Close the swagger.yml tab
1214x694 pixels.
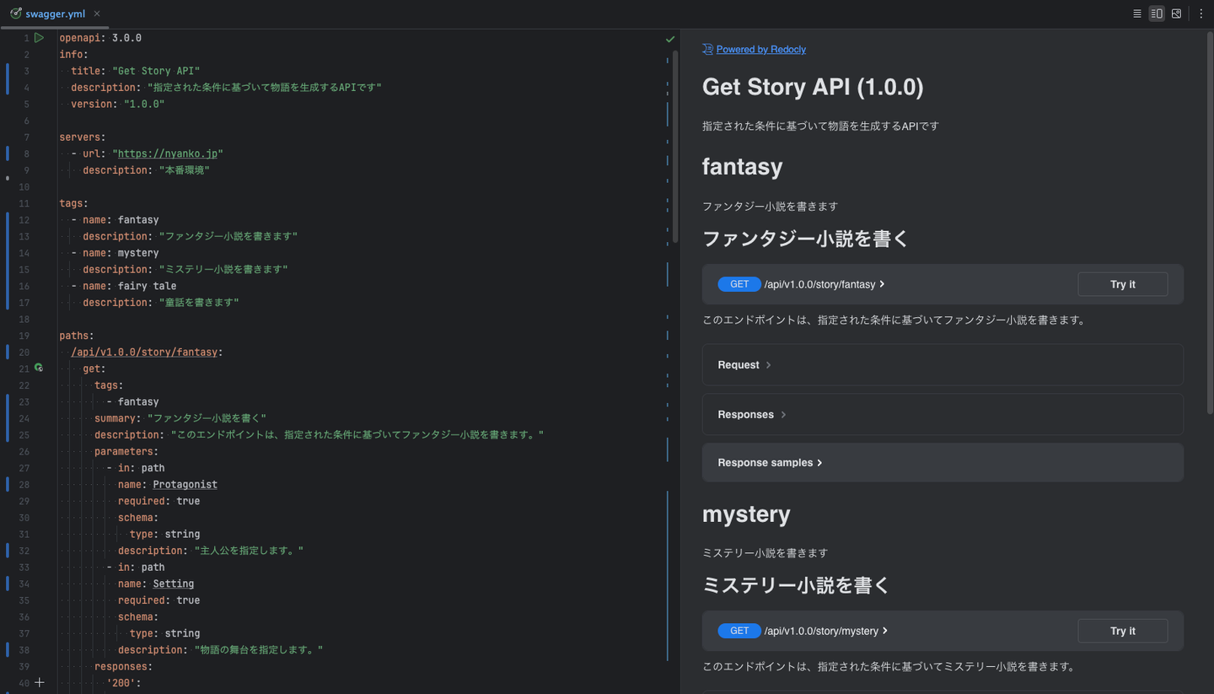click(x=97, y=13)
